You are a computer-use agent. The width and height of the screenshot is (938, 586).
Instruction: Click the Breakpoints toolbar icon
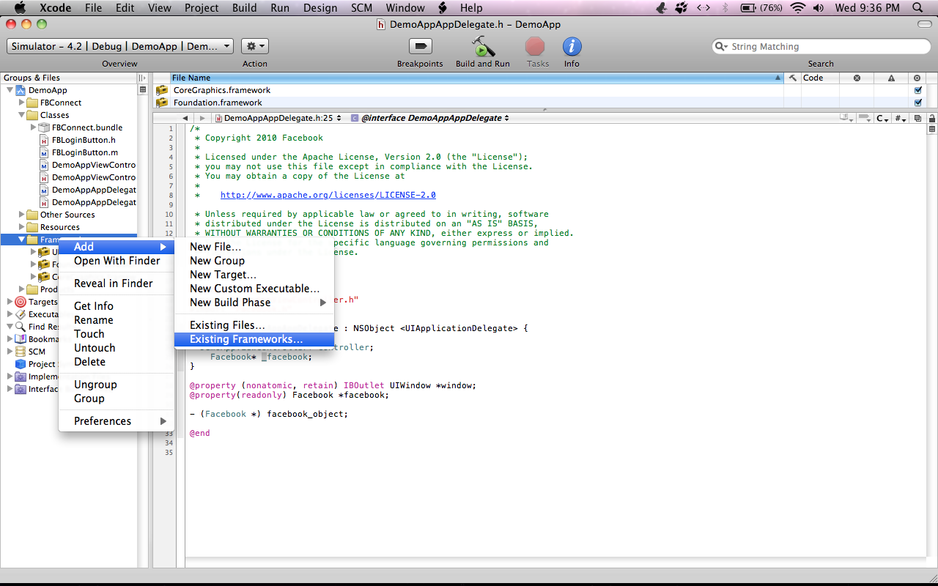[x=420, y=46]
